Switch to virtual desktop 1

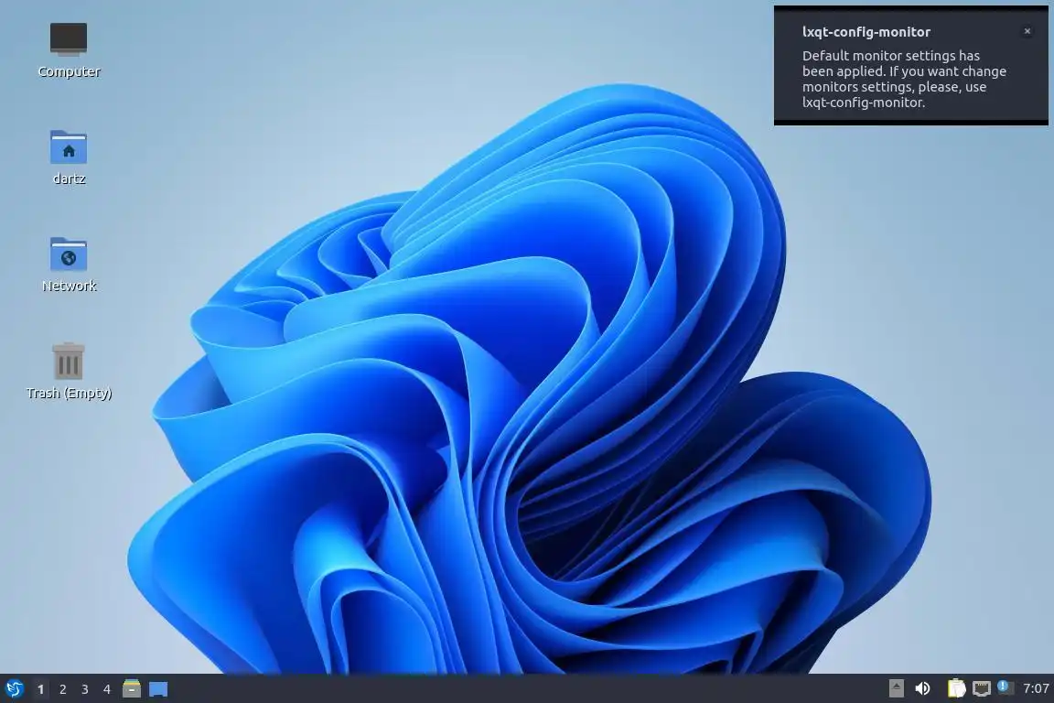point(41,689)
